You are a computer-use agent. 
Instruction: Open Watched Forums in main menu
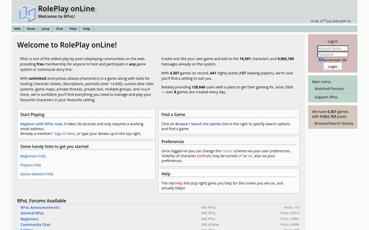click(329, 89)
